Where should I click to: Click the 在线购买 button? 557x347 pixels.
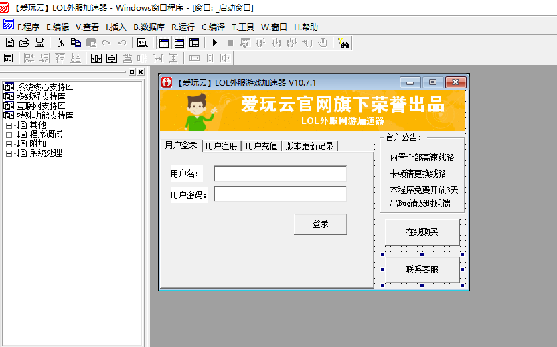pos(422,232)
